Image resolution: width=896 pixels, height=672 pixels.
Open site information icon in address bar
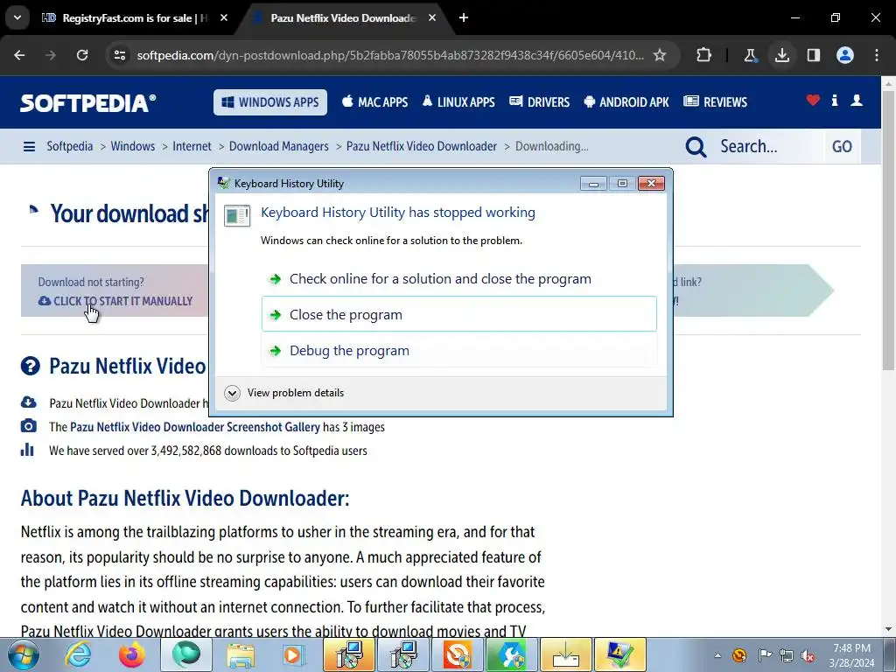119,55
